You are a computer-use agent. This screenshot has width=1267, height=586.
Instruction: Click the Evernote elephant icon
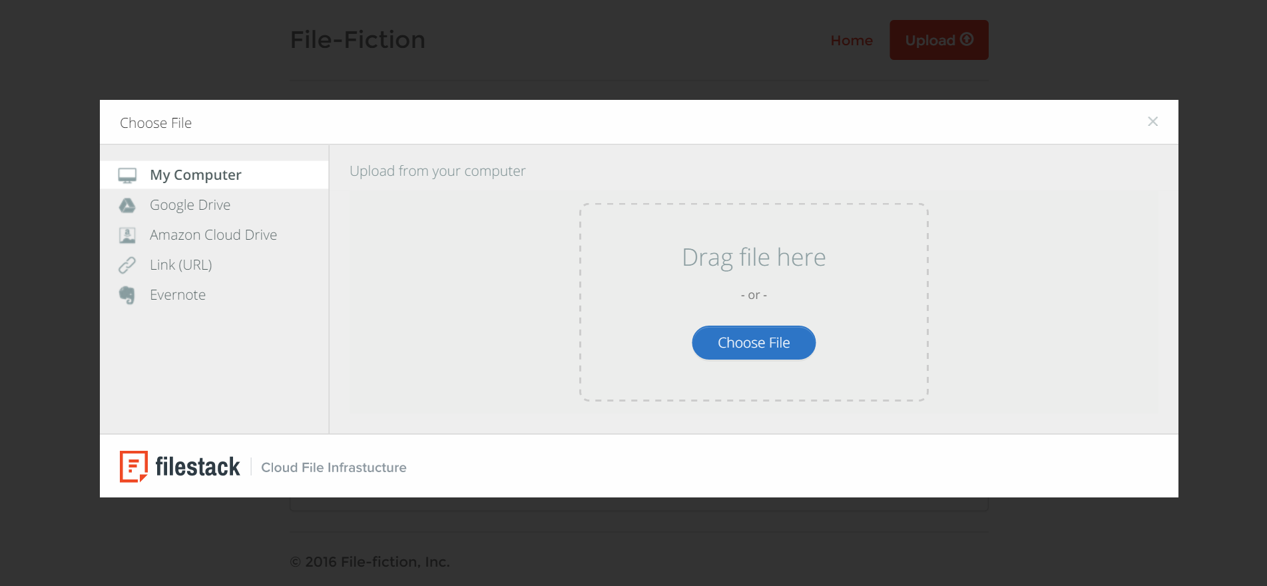[x=127, y=295]
